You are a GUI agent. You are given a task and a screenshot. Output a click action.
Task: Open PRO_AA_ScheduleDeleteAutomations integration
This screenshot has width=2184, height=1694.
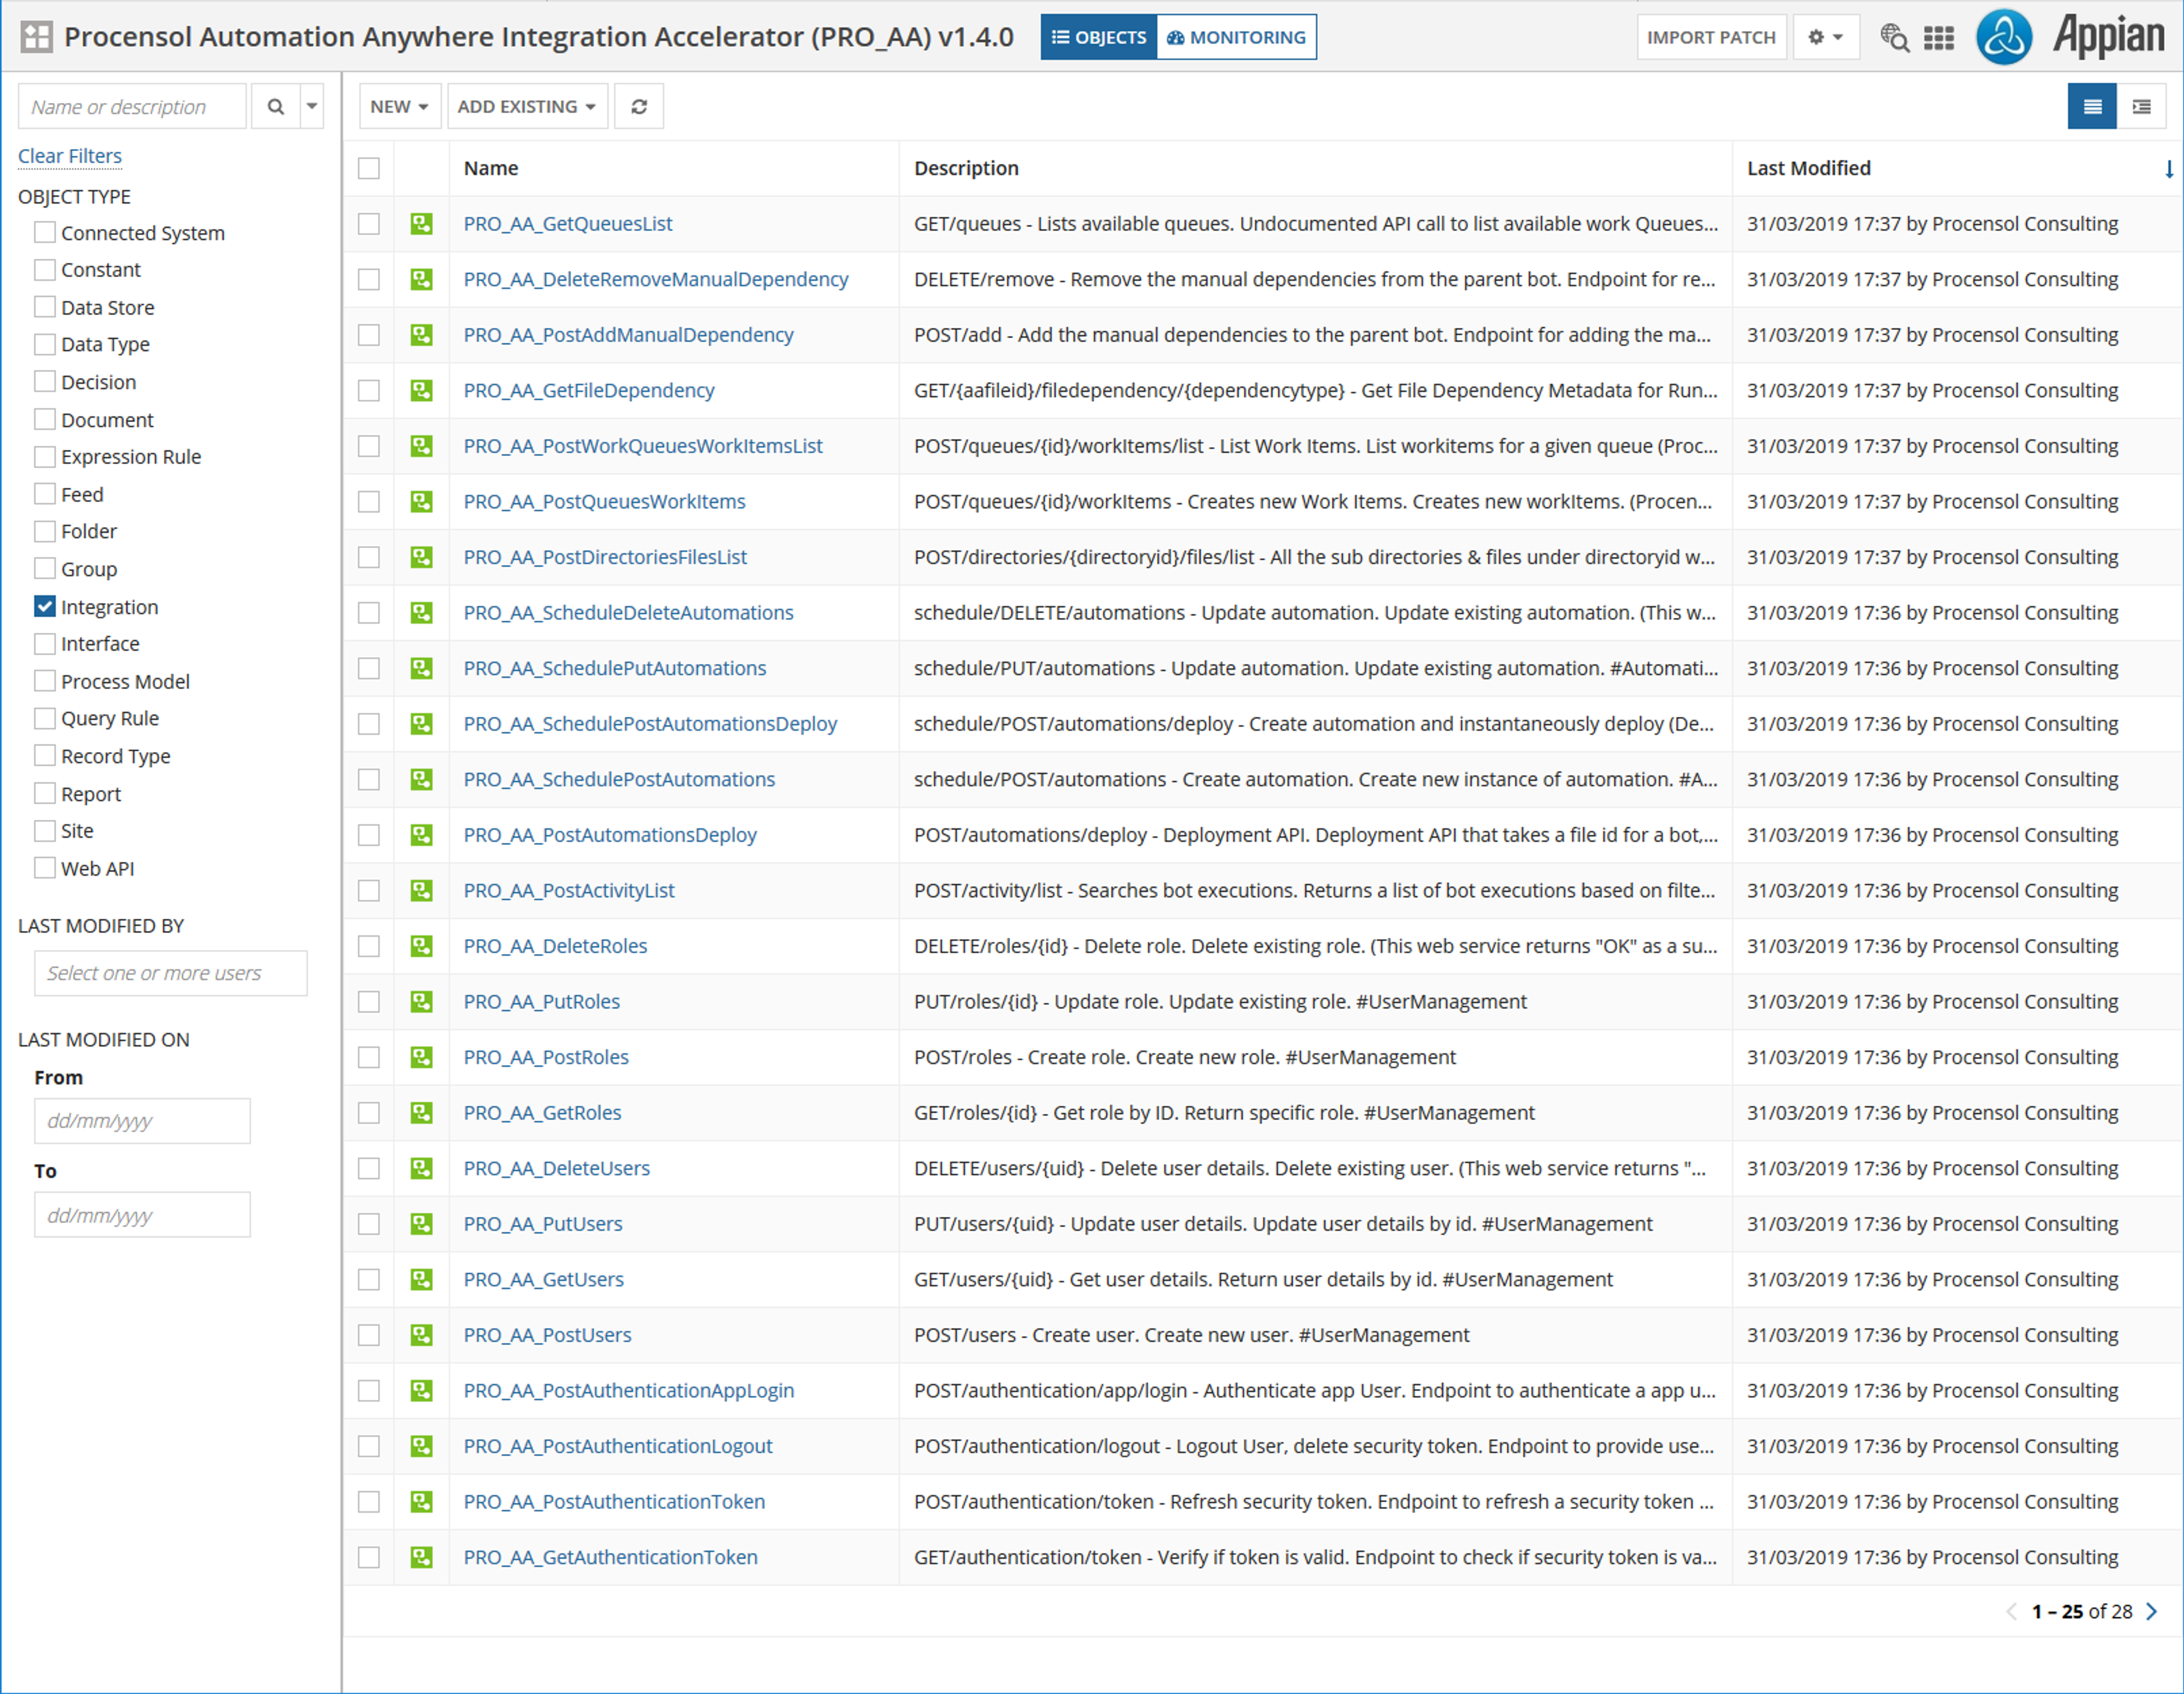628,612
